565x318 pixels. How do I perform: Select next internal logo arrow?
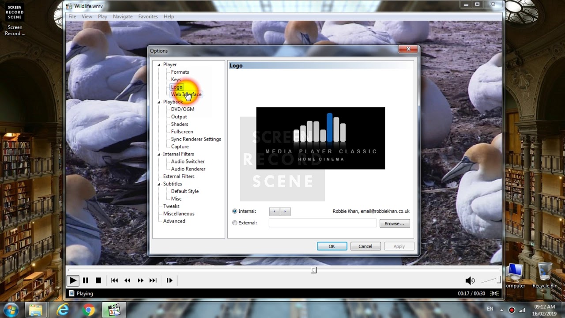[x=285, y=212]
